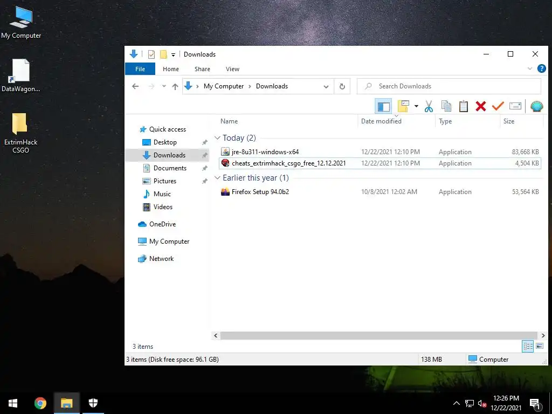Open the View ribbon tab

(x=232, y=69)
